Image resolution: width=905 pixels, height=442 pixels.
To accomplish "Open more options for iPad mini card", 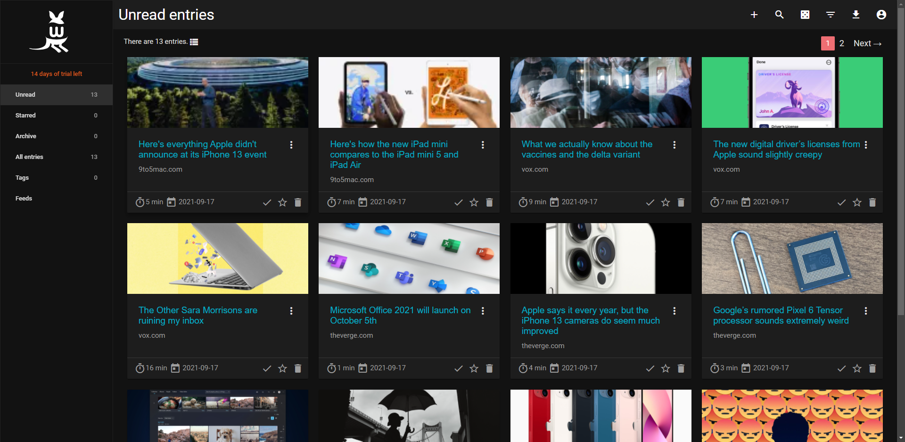I will [483, 145].
